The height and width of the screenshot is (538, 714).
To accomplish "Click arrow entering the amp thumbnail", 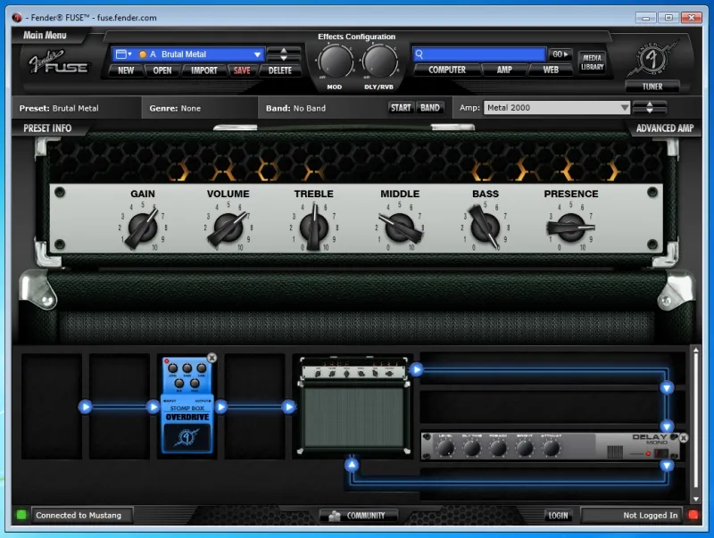I will [x=288, y=407].
